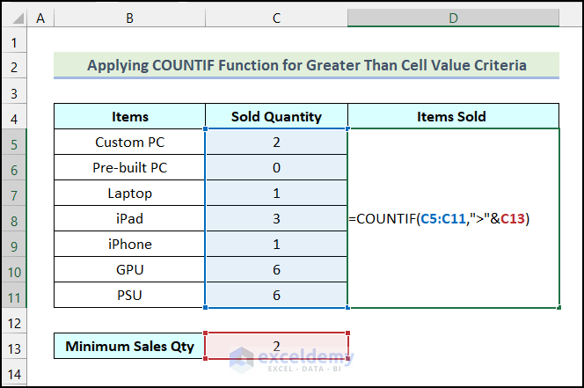Click the sold quantity for GPU
Image resolution: width=584 pixels, height=388 pixels.
[276, 270]
